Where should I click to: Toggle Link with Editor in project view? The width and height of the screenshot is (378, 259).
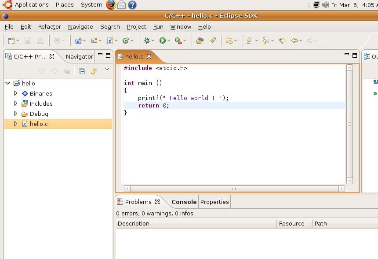[x=94, y=70]
